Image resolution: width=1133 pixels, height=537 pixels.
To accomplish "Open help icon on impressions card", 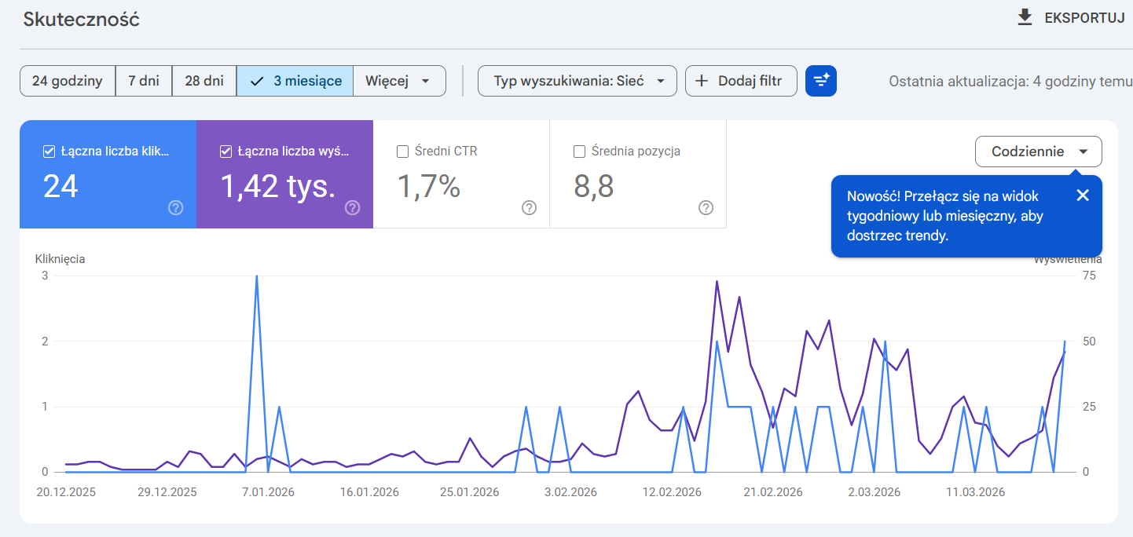I will coord(353,207).
